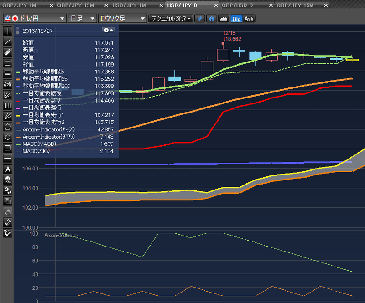
Task: Click the 2016/12/27 date header
Action: coord(37,31)
